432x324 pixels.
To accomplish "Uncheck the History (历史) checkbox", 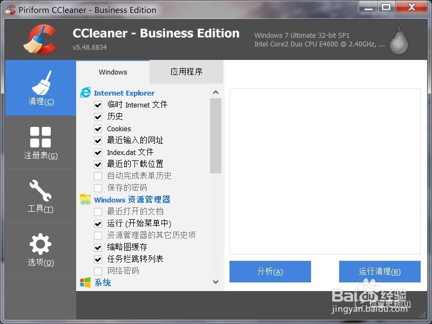I will pos(98,117).
